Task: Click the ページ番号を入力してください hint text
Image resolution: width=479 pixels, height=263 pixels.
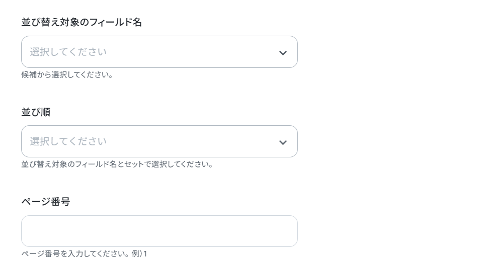Action: [x=75, y=254]
